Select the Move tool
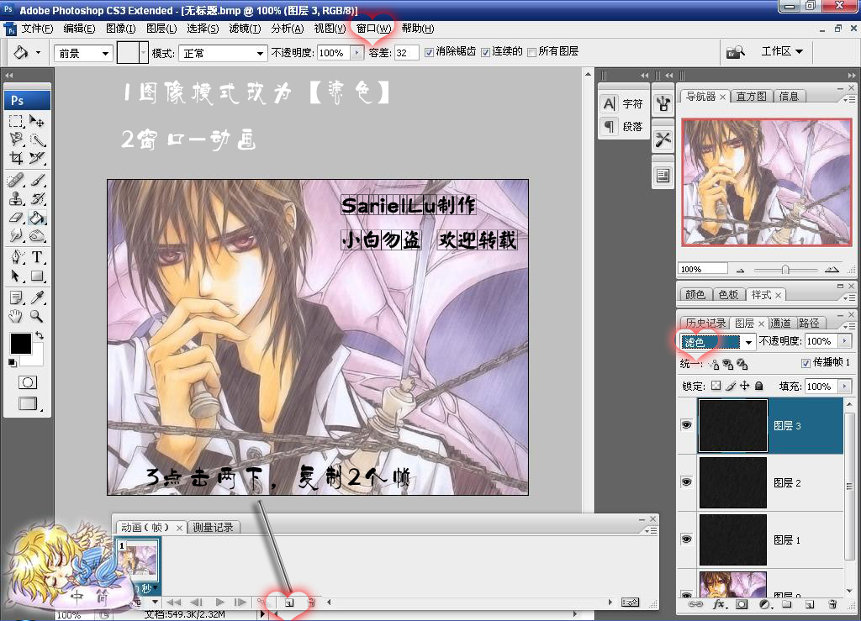 (x=37, y=121)
